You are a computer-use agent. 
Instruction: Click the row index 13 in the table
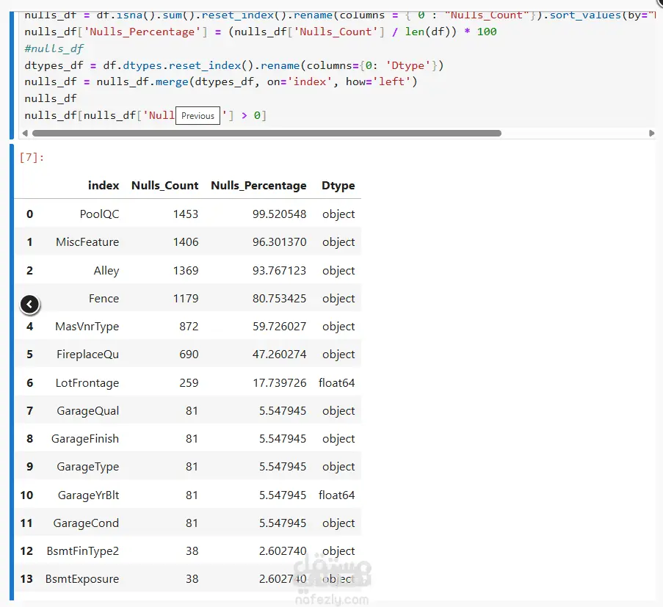pos(26,578)
